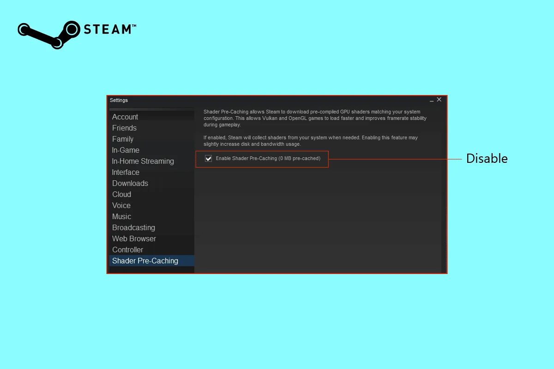Click the Settings window title text
The width and height of the screenshot is (554, 369).
pos(119,100)
